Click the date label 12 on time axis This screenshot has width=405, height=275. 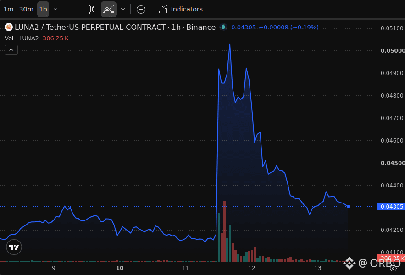pyautogui.click(x=251, y=268)
